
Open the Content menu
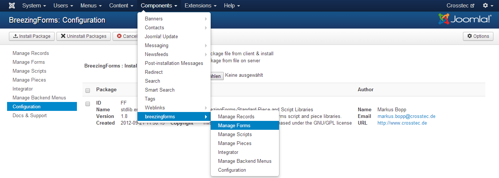[121, 6]
